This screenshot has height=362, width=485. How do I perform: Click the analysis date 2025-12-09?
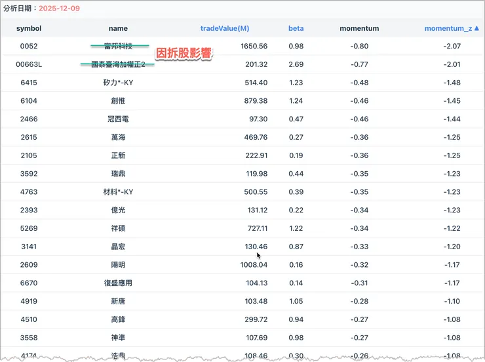point(60,9)
